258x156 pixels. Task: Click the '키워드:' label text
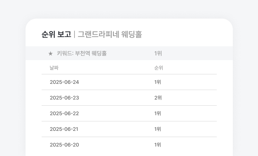tap(65, 54)
